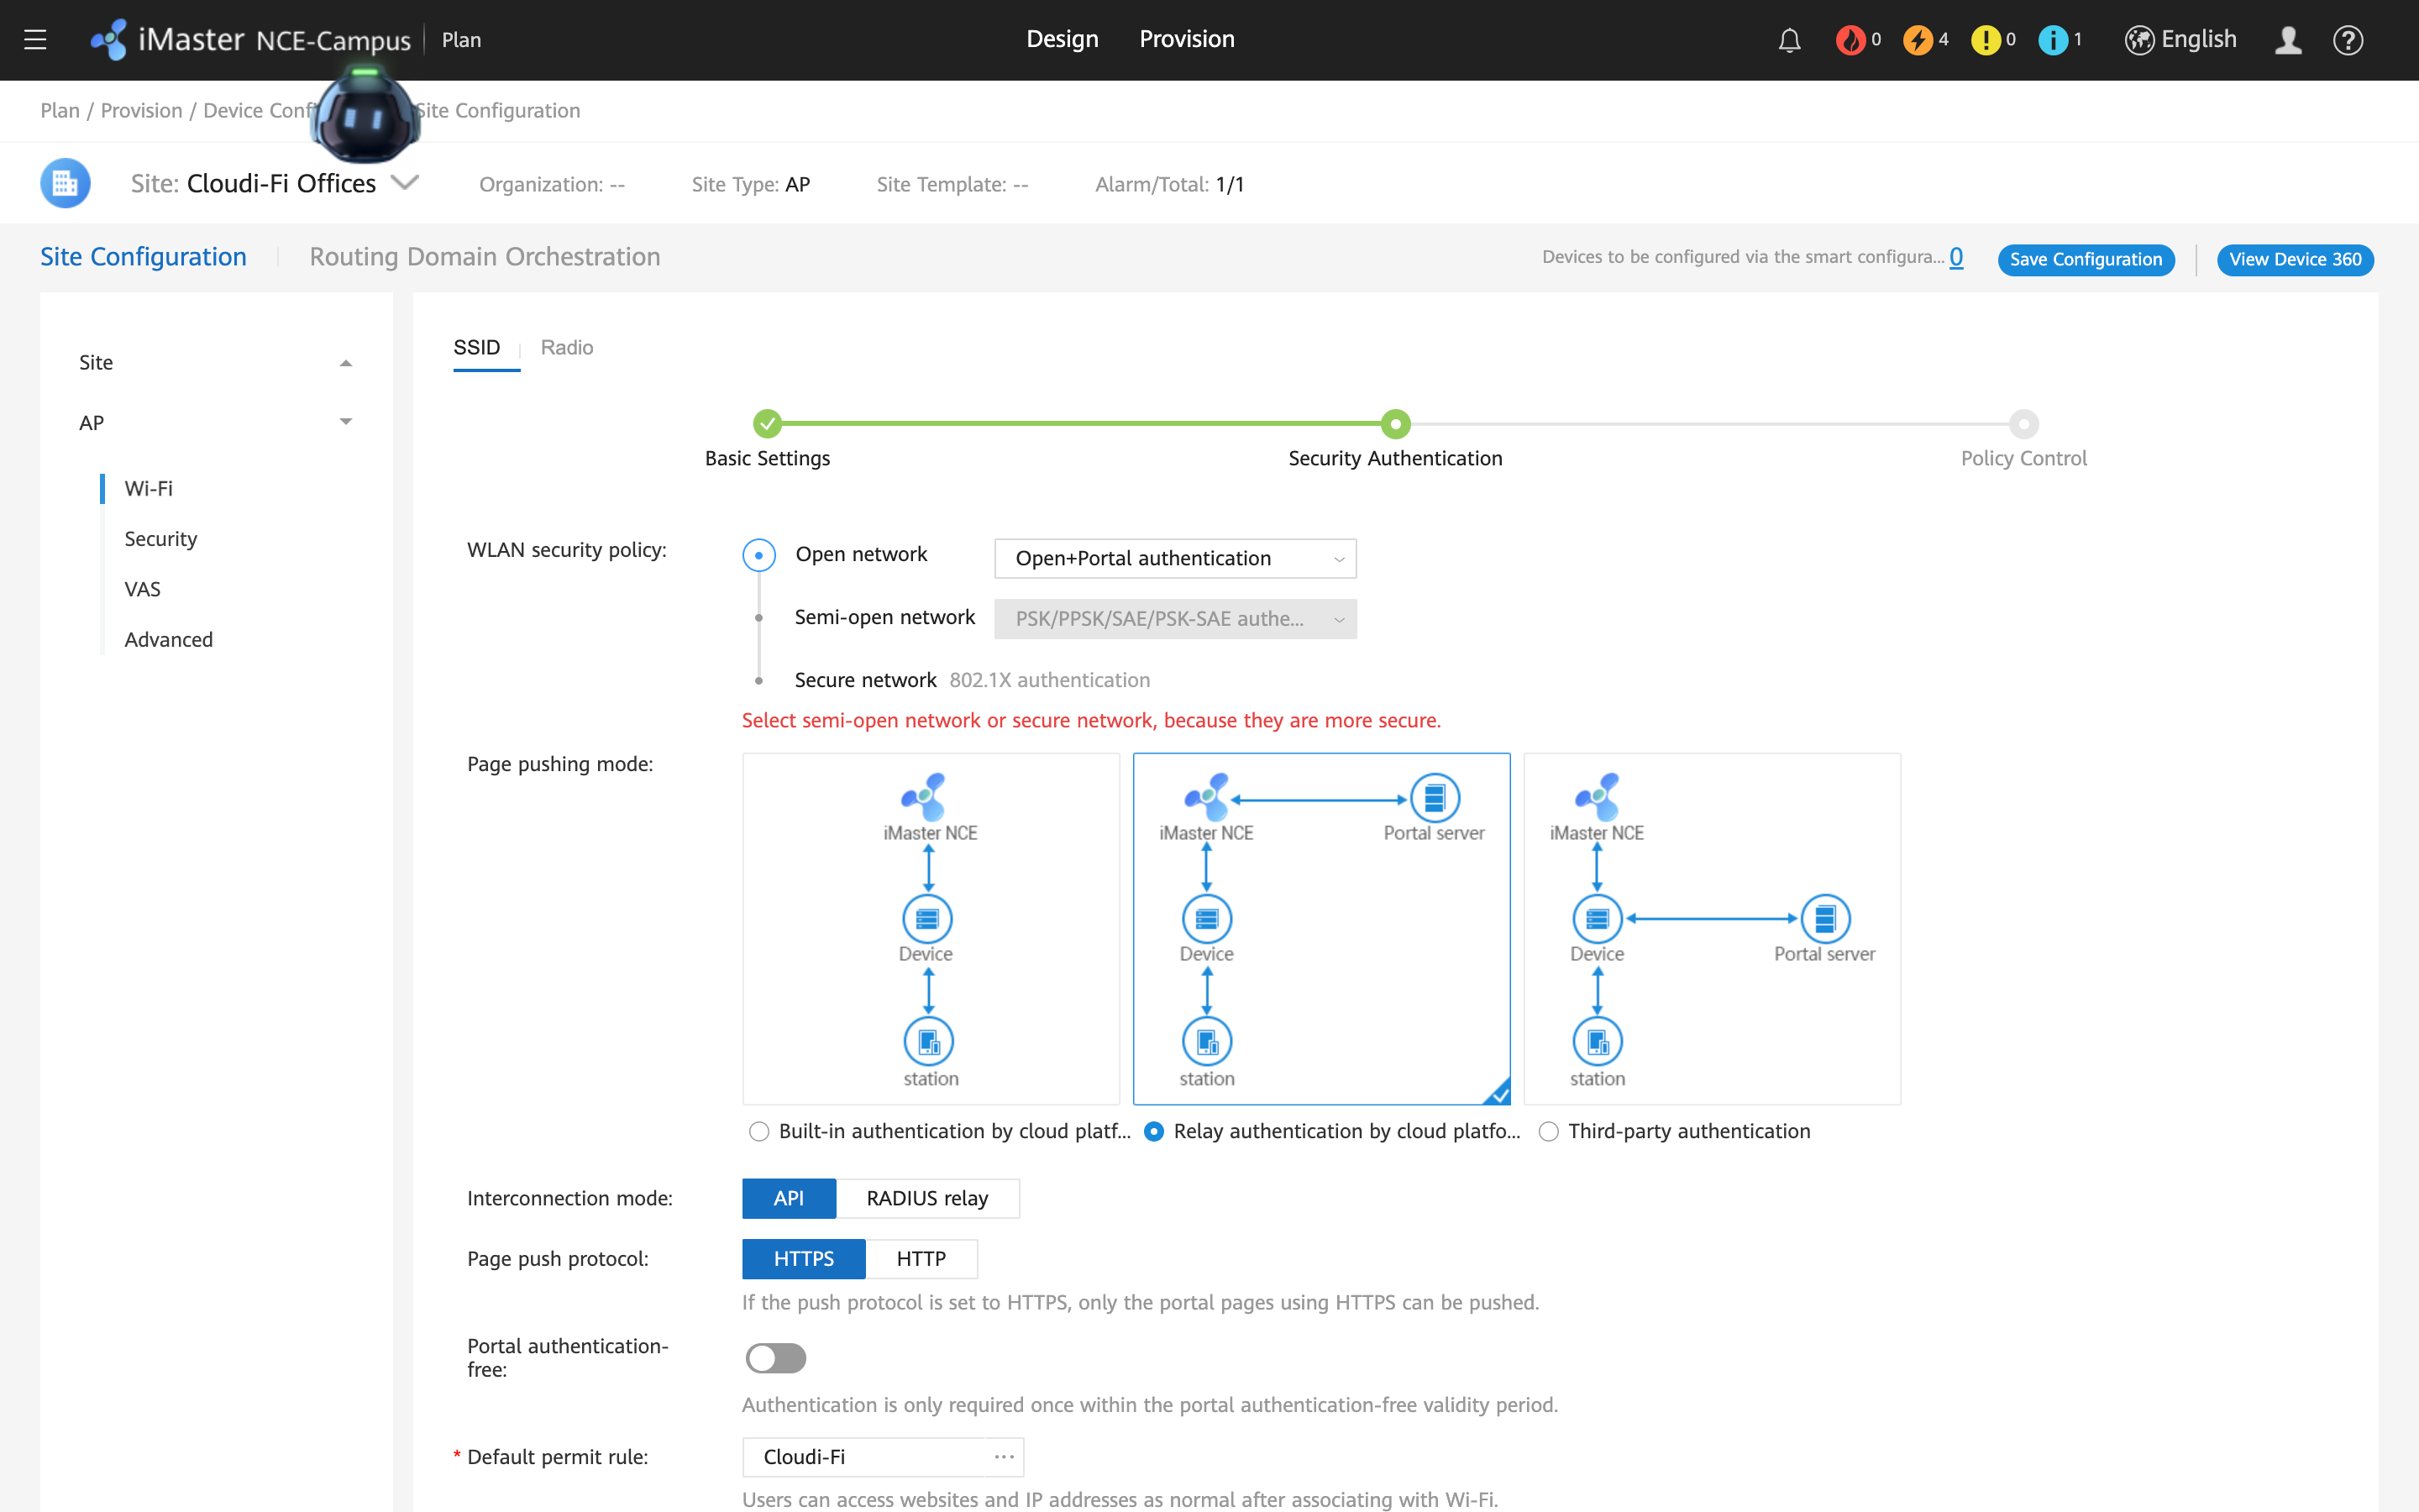Viewport: 2419px width, 1512px height.
Task: Click View Device 360 button
Action: tap(2295, 259)
